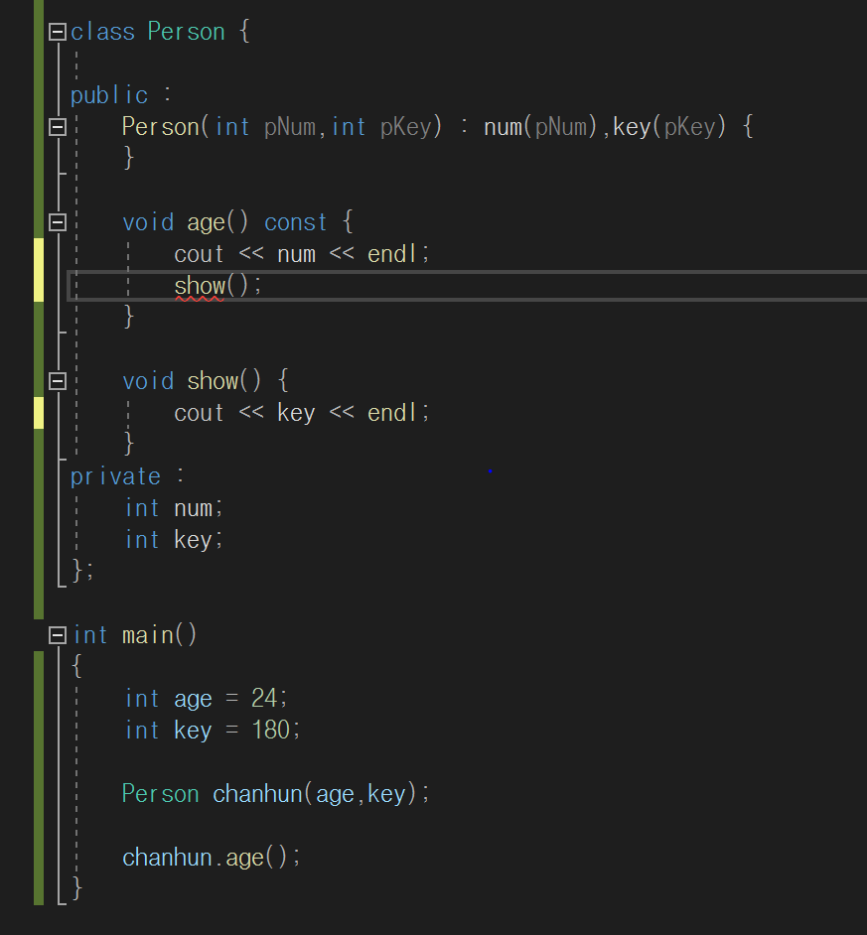Click the 'main' function name

148,635
